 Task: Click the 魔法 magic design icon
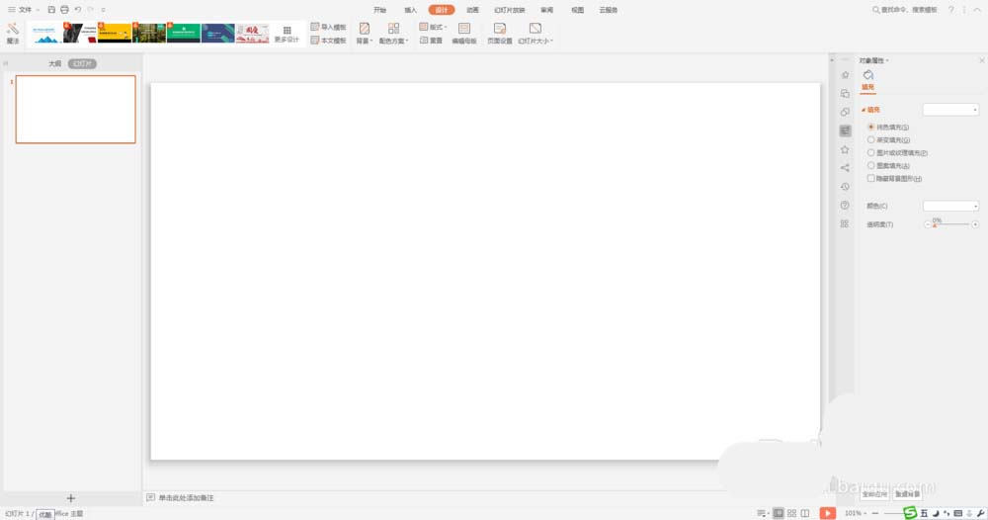pyautogui.click(x=12, y=33)
